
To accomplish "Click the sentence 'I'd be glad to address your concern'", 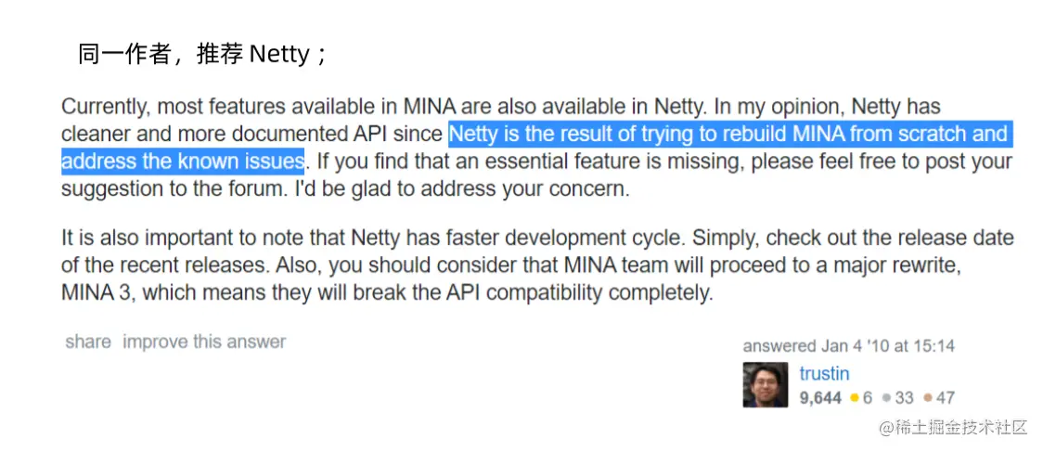I will 462,189.
